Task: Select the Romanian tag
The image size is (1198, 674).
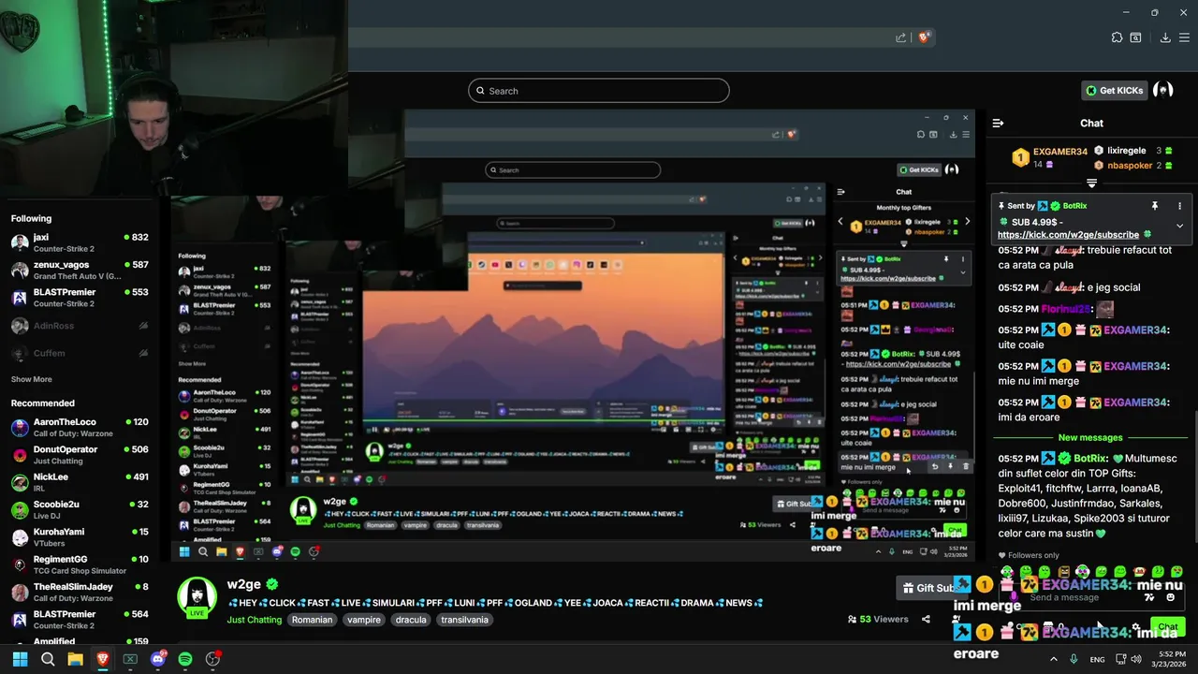Action: (312, 620)
